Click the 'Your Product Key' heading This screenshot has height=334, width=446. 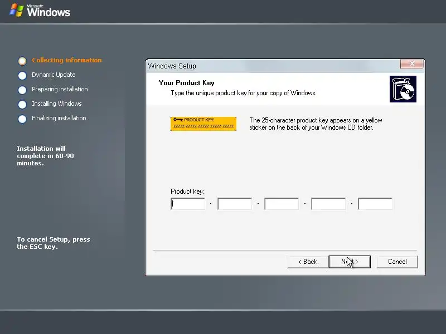pyautogui.click(x=186, y=83)
